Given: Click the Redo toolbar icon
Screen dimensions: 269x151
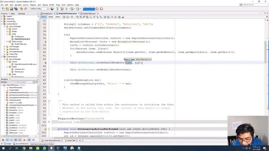Looking at the screenshot, I should tap(26, 9).
